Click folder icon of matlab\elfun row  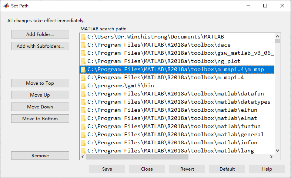coord(83,110)
